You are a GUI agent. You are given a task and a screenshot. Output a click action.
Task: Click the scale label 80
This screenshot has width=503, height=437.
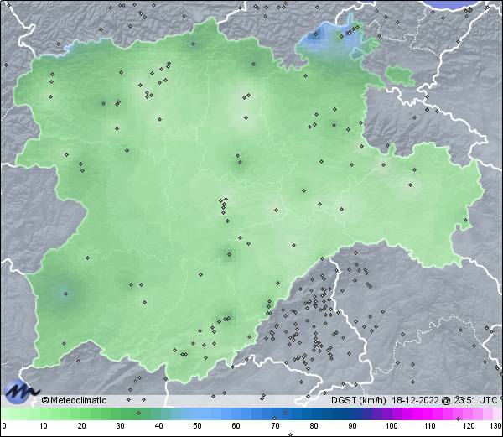314,426
